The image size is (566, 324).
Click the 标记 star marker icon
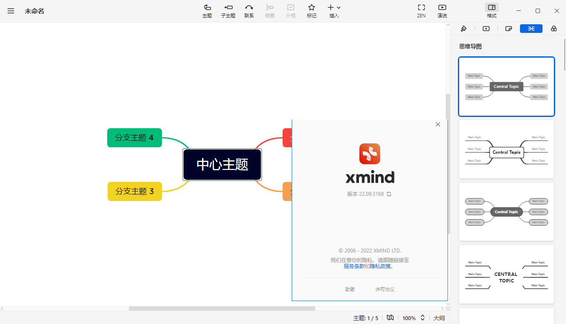tap(311, 11)
